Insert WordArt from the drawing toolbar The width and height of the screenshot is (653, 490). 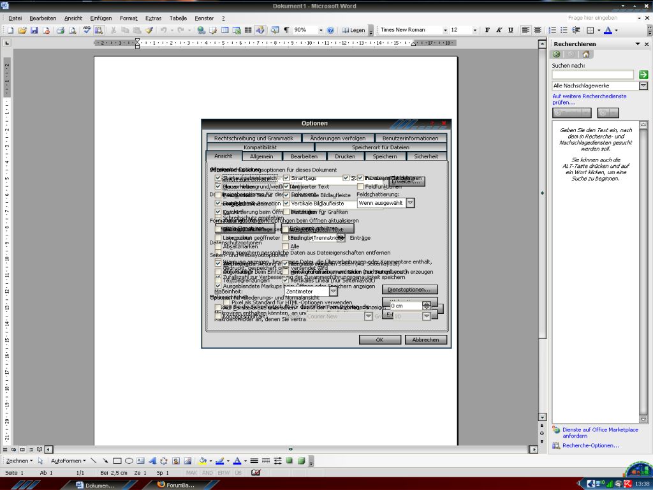pos(152,461)
